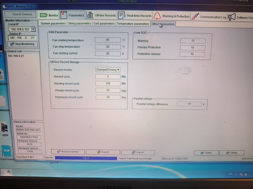Click the Low SOC Warning value field

(193, 41)
